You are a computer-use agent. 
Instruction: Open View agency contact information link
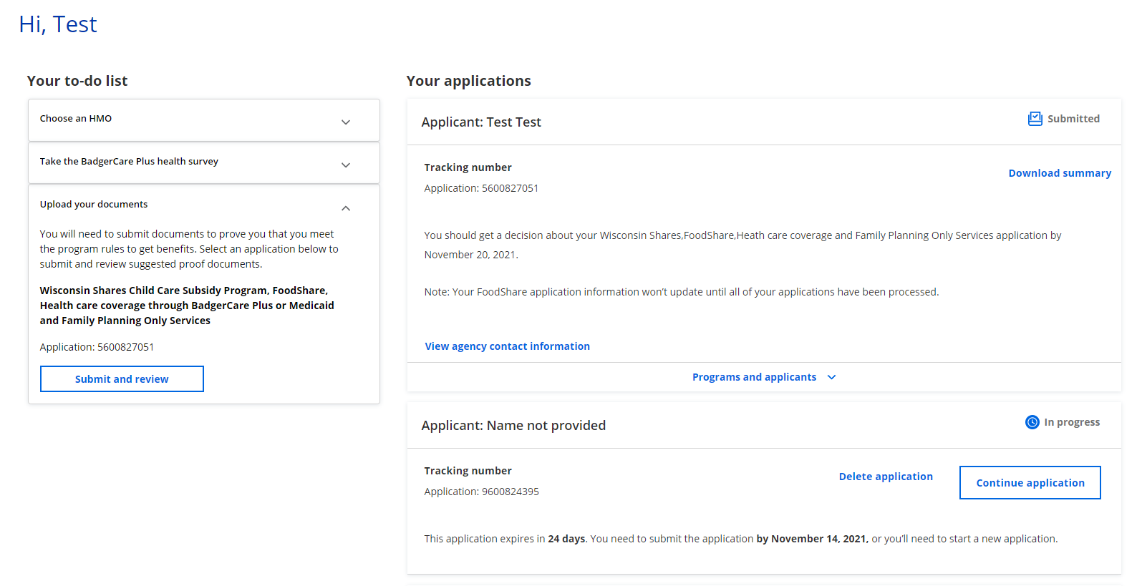[x=507, y=346]
